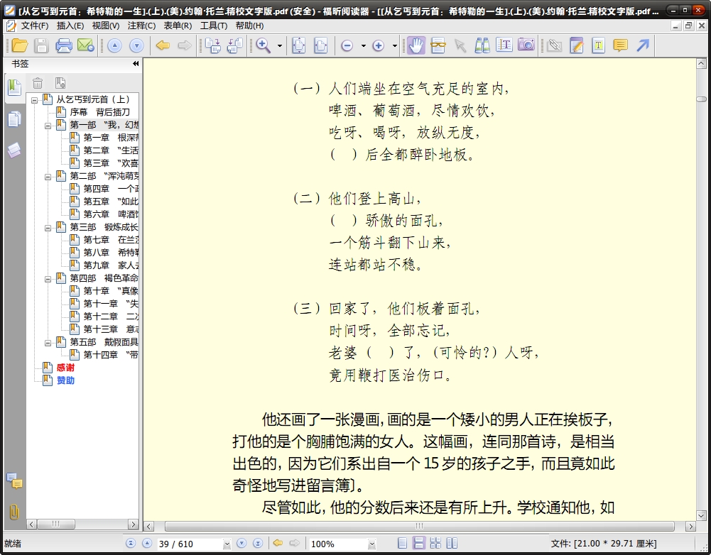
Task: Open the 注释(C) menu
Action: point(141,26)
